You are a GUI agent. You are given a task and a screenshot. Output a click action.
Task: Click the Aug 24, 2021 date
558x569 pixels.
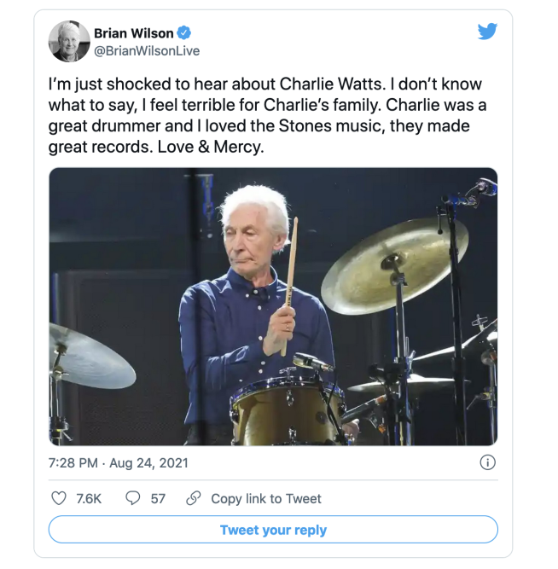tap(148, 462)
